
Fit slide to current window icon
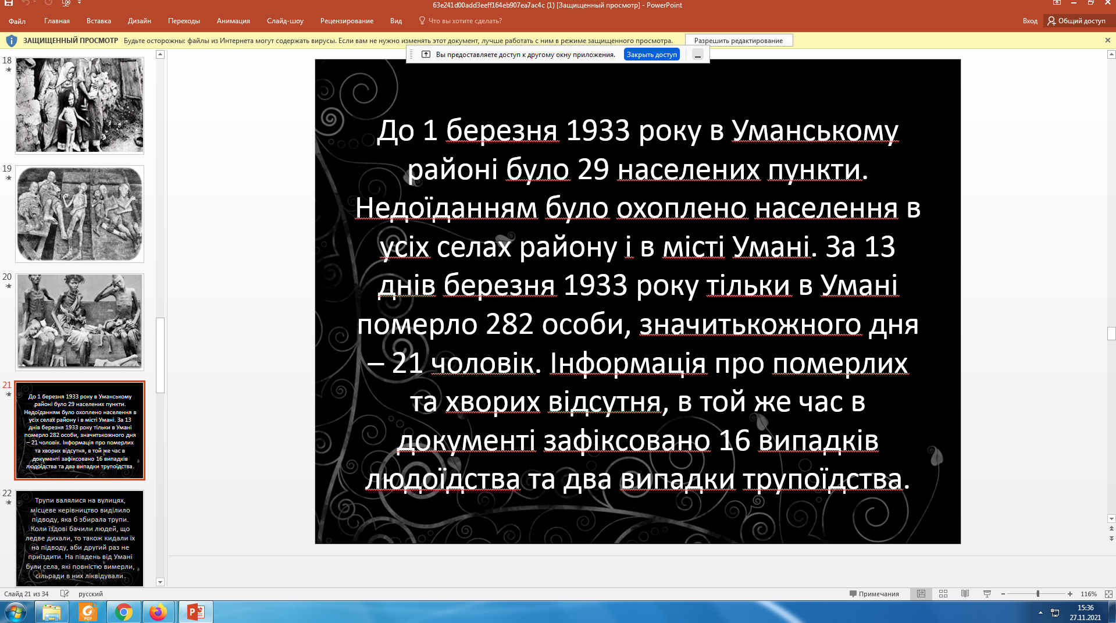[1108, 594]
